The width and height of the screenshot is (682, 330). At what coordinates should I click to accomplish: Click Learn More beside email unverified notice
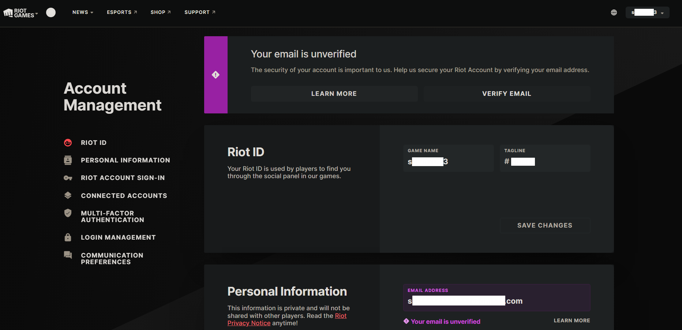[x=572, y=320]
